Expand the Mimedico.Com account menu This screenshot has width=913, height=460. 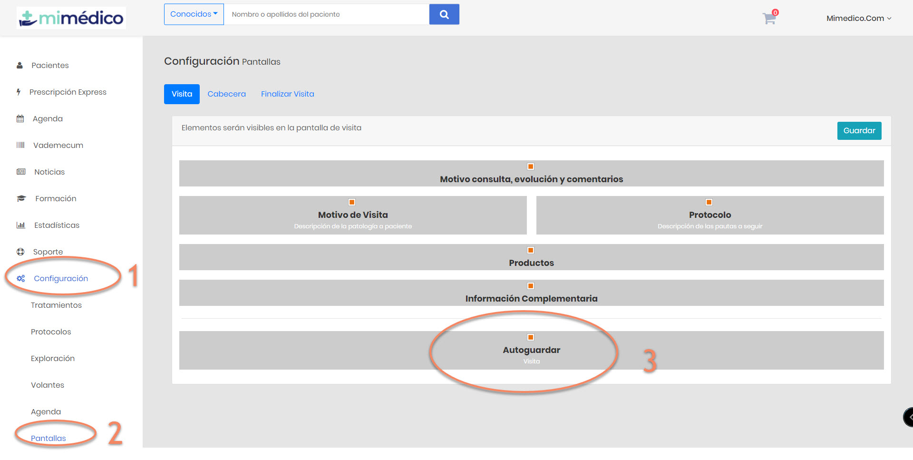(859, 19)
